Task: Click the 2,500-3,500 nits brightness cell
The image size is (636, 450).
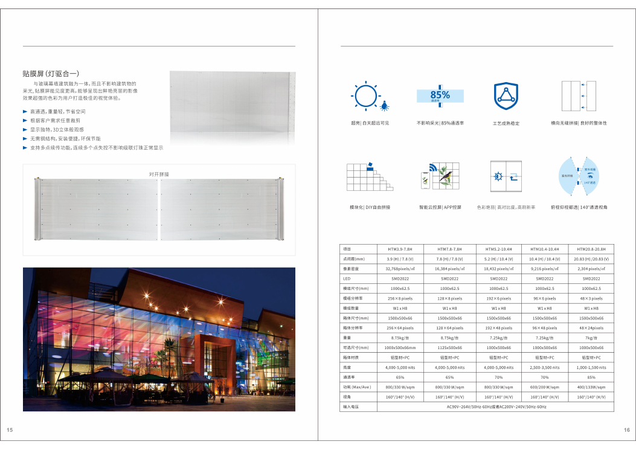Action: (x=544, y=368)
